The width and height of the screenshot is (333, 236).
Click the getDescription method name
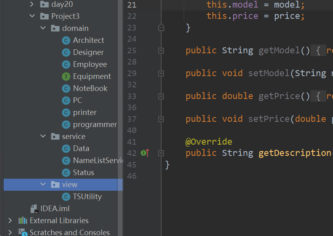tap(294, 153)
